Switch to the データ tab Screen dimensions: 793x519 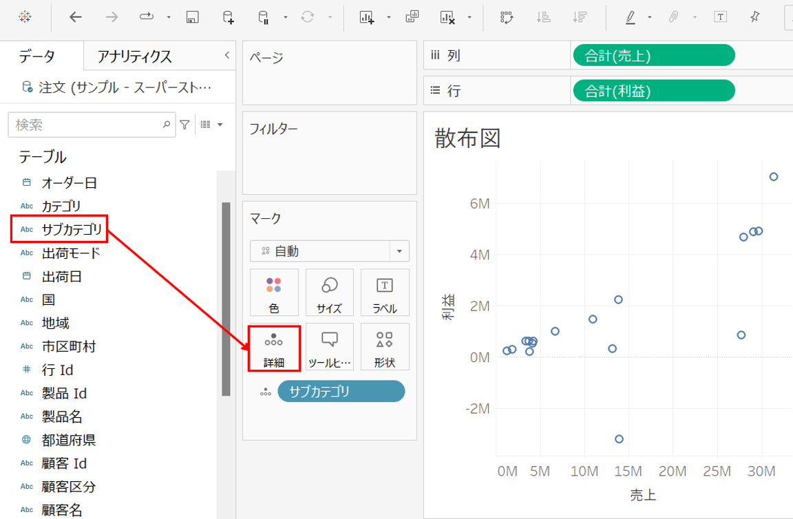pyautogui.click(x=37, y=56)
